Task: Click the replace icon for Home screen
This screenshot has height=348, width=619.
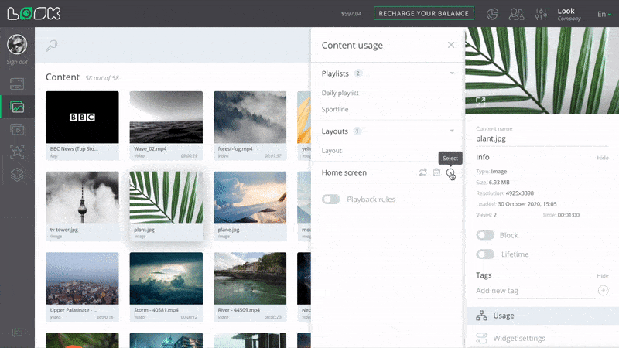Action: (x=422, y=172)
